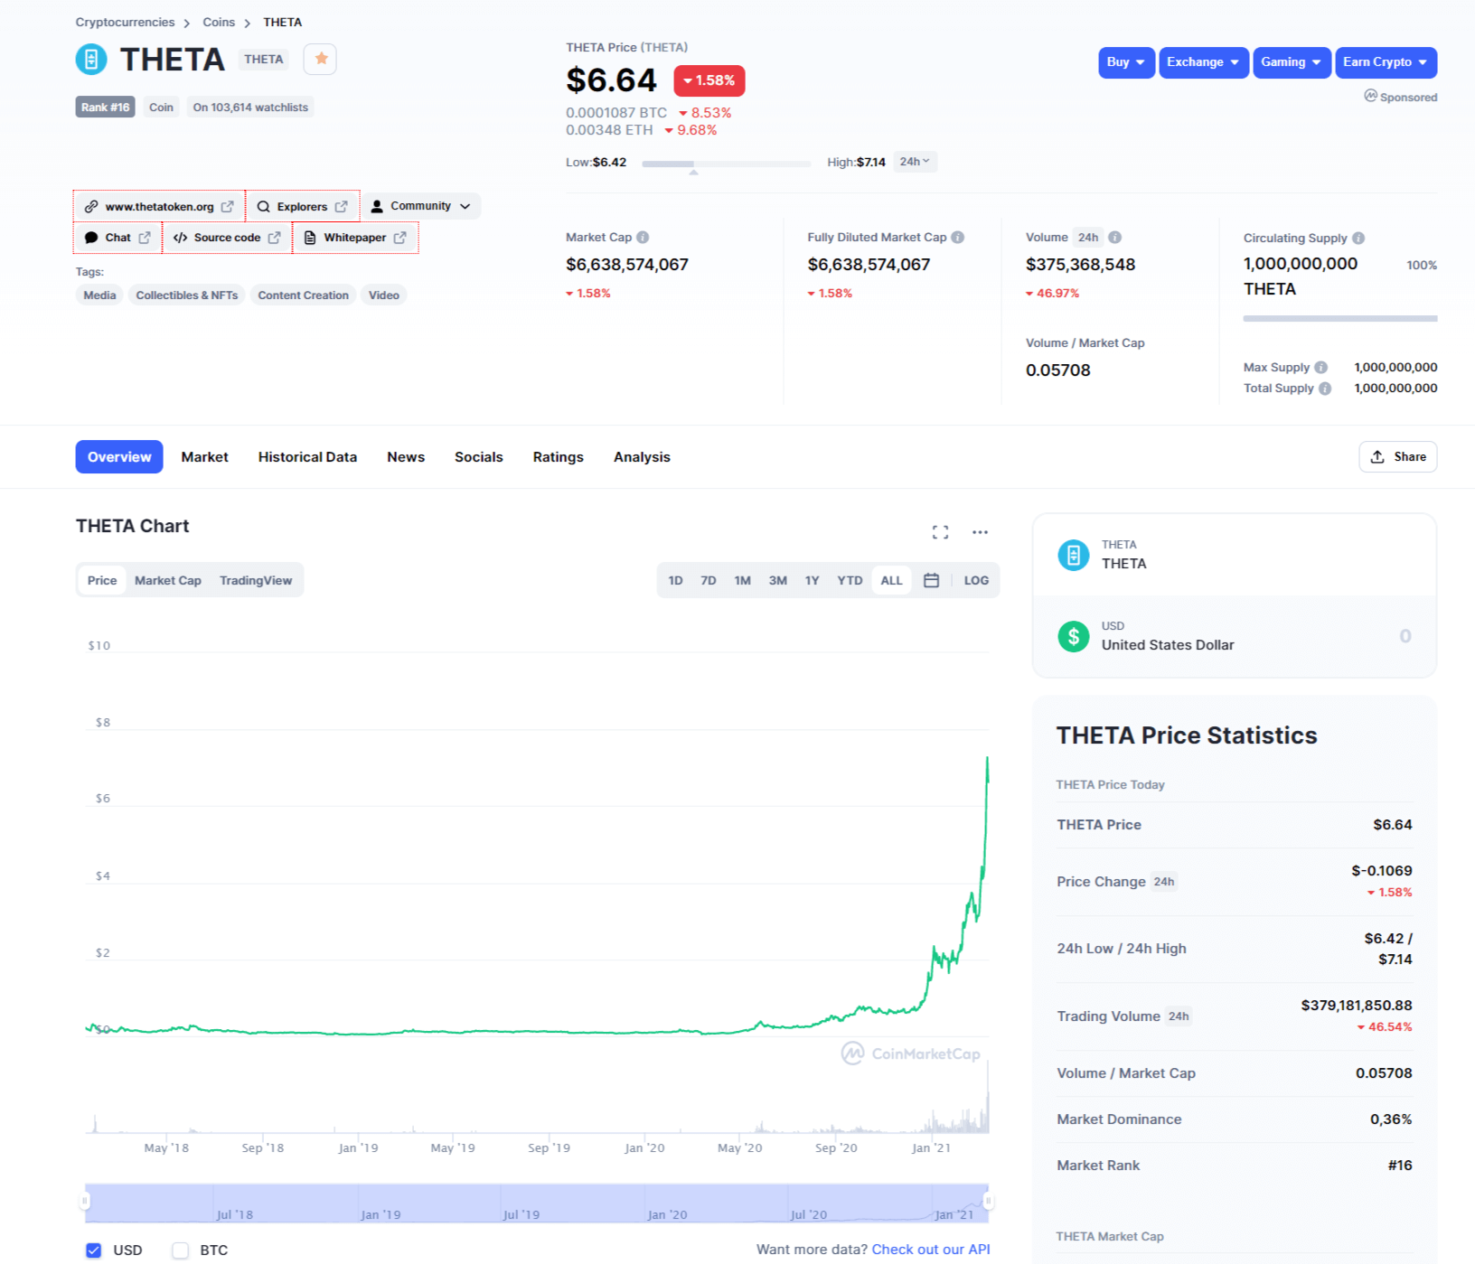Switch to the News tab
This screenshot has height=1264, width=1475.
406,457
